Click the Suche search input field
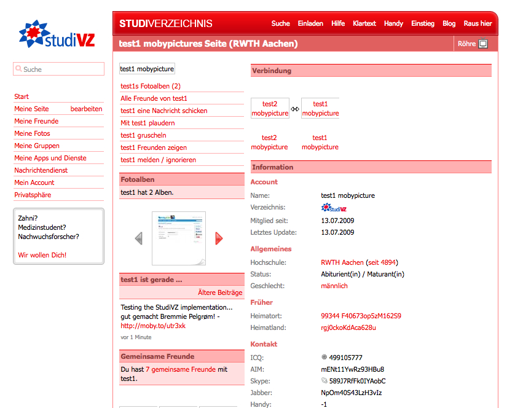515x408 pixels. click(61, 69)
